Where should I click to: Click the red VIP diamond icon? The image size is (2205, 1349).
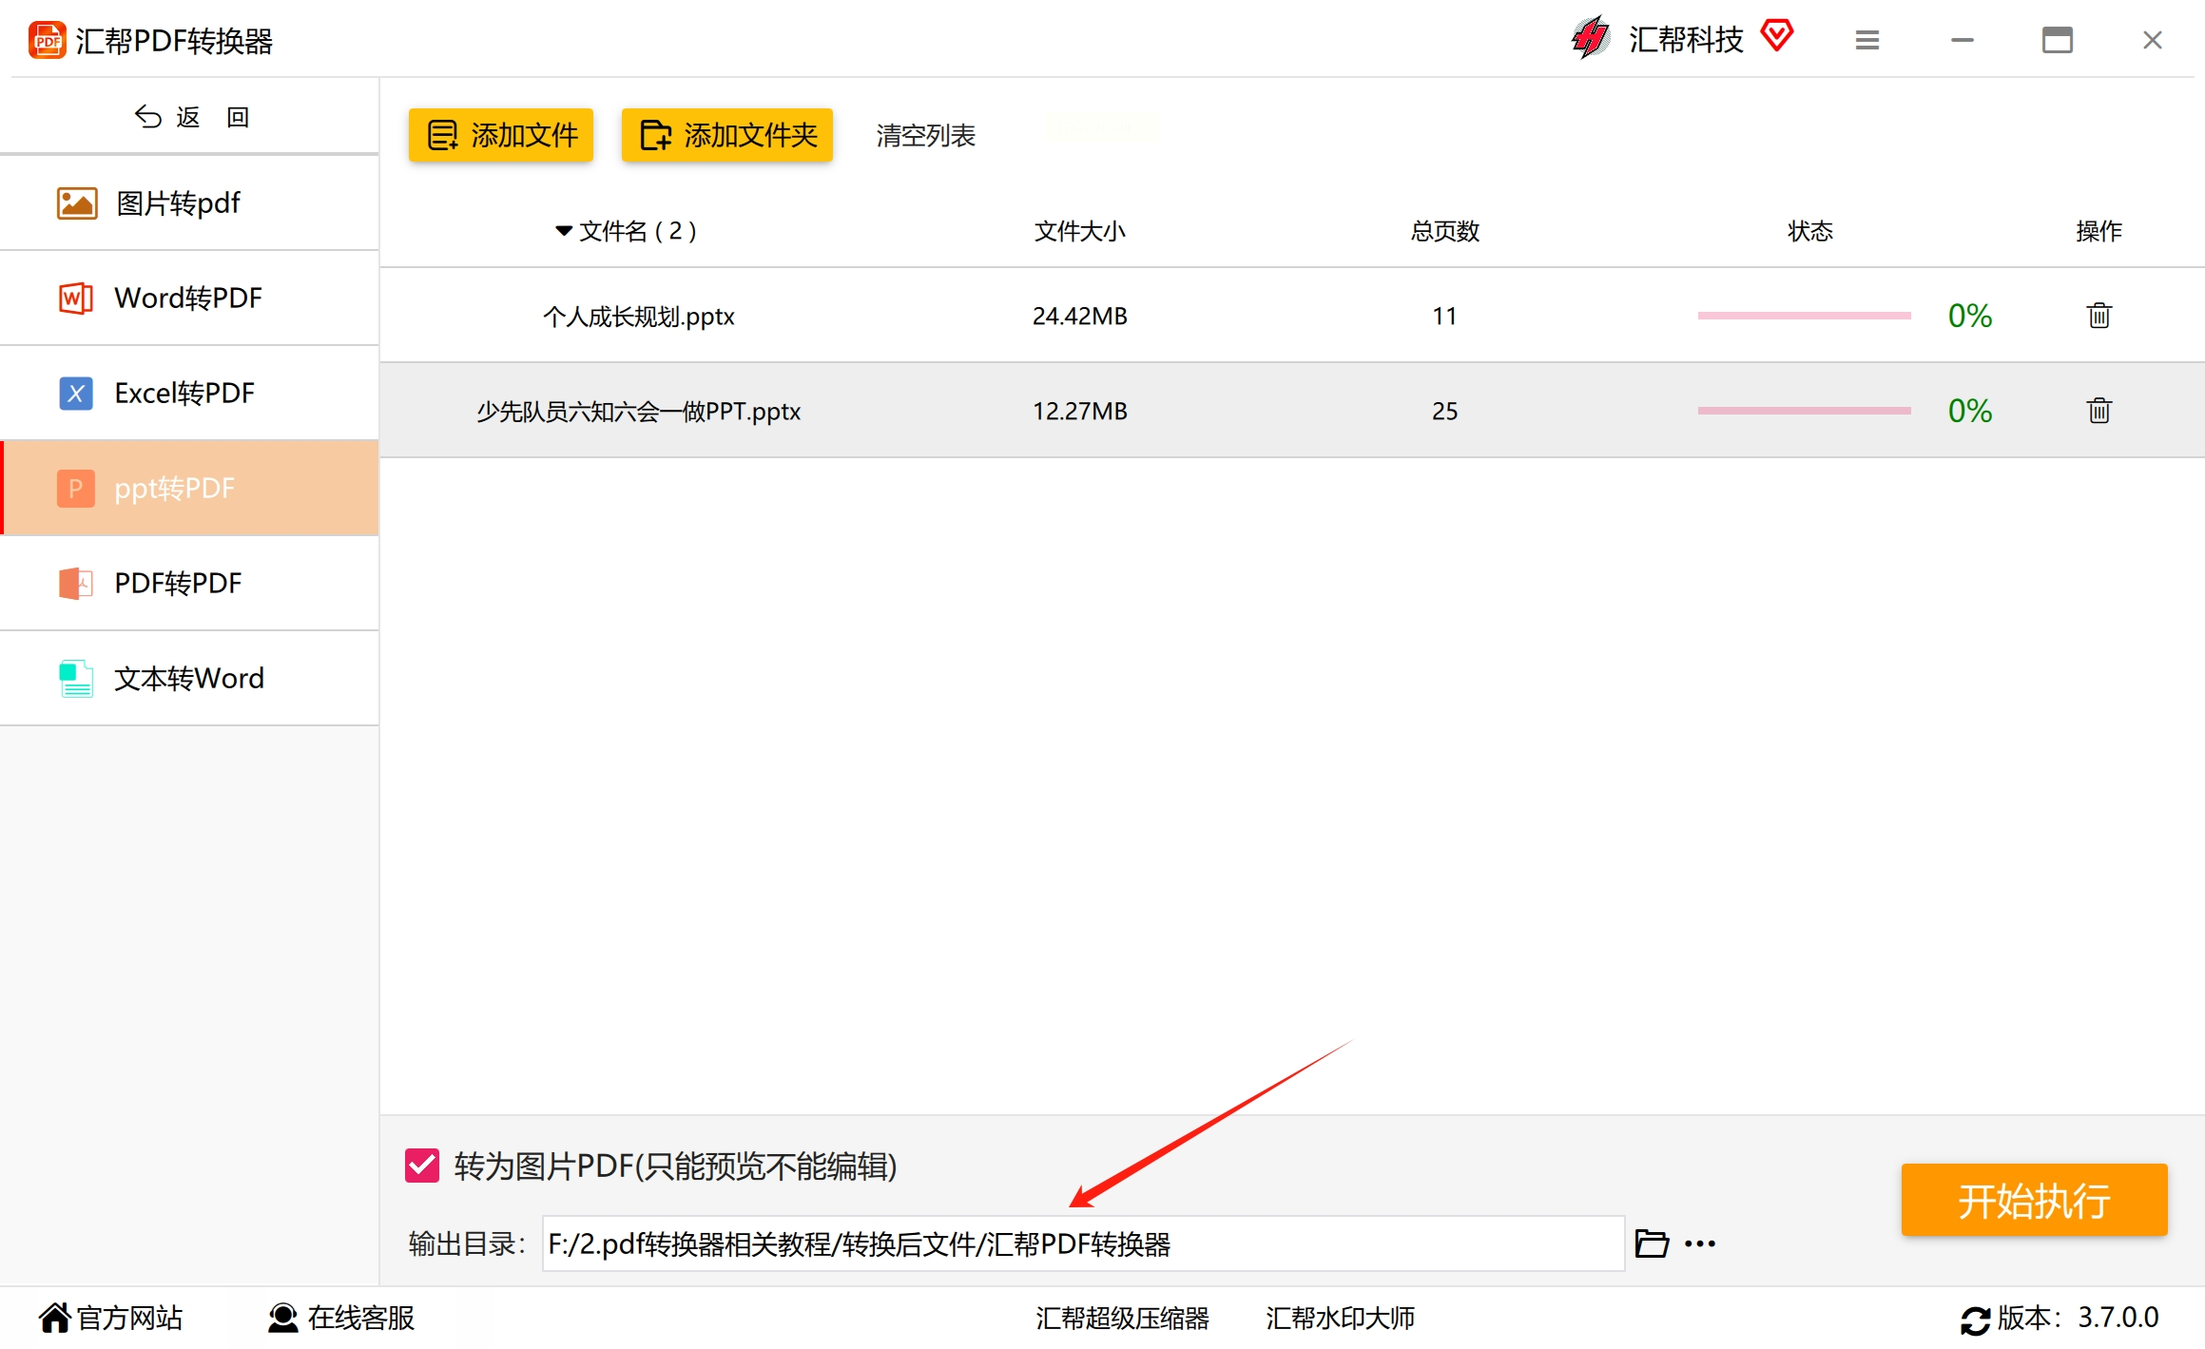point(1776,36)
